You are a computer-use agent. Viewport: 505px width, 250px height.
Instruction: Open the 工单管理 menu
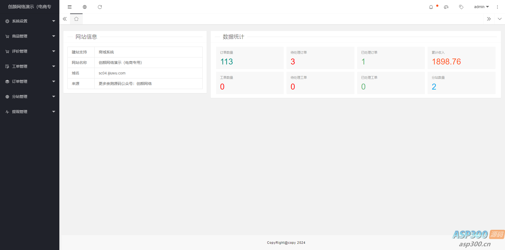(30, 66)
